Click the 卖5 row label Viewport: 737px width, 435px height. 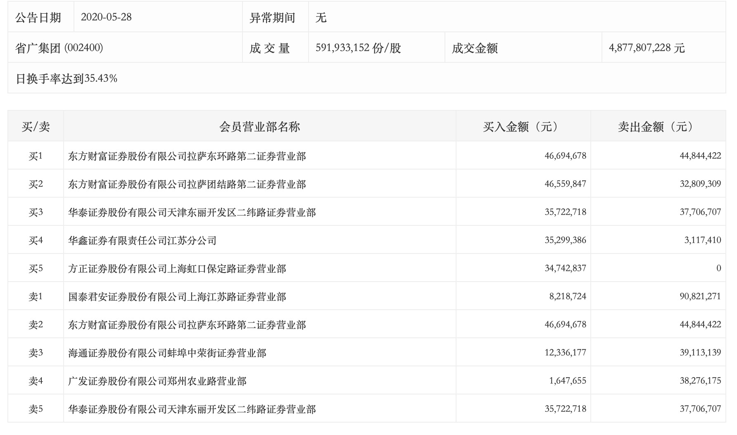click(x=36, y=409)
